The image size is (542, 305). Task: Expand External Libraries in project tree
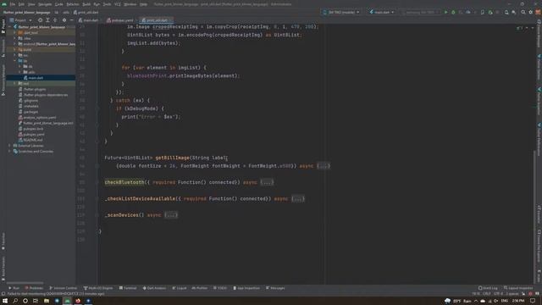[9, 146]
